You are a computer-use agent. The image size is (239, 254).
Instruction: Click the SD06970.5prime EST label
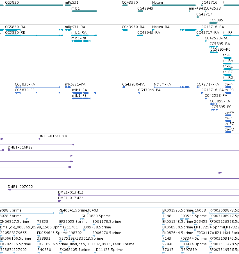107,233
